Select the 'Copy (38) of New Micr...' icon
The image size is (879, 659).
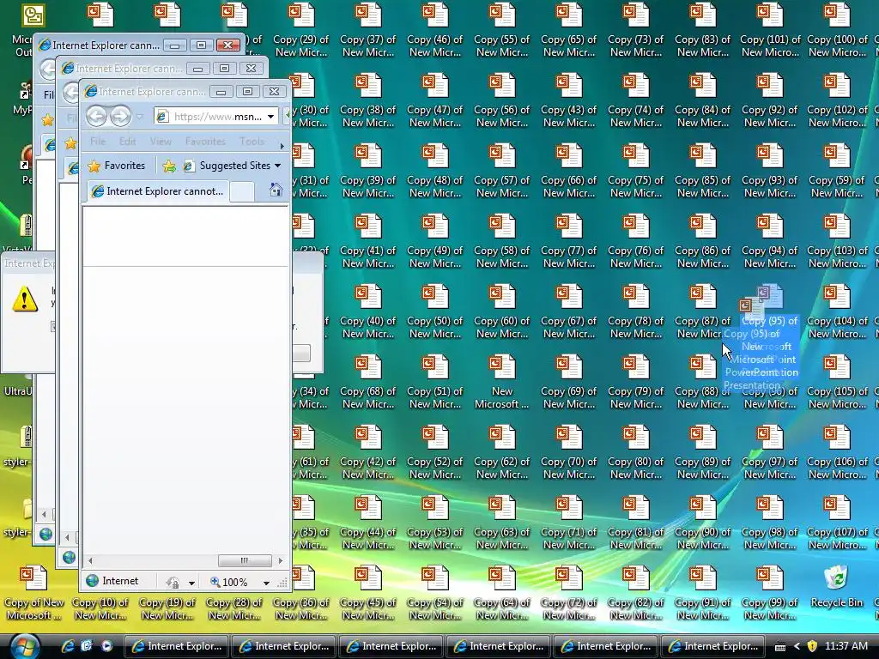pos(367,101)
